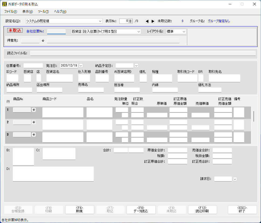Click the 担当者 input field
This screenshot has width=261, height=223.
pos(127,90)
